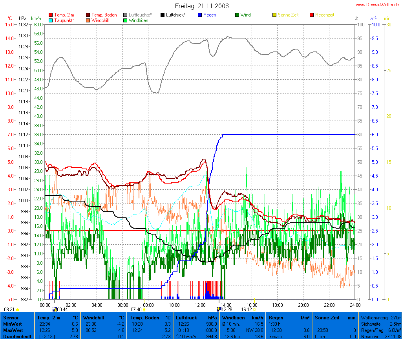
Task: Click the Luftdruck hPa table header
Action: [x=196, y=317]
